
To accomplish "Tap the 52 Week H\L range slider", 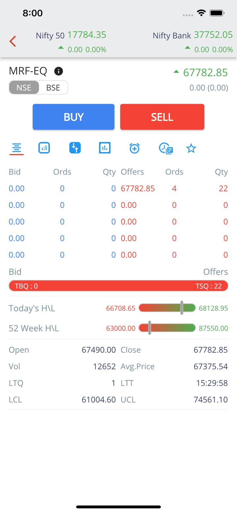I will (x=167, y=328).
